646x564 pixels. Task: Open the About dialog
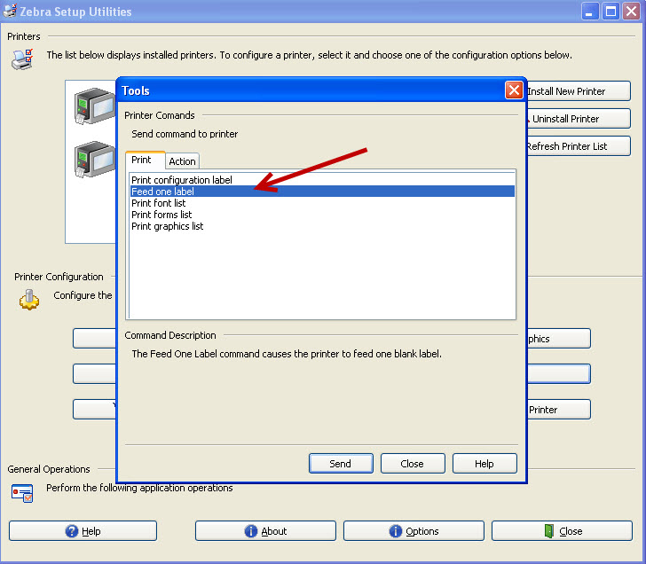(x=264, y=531)
